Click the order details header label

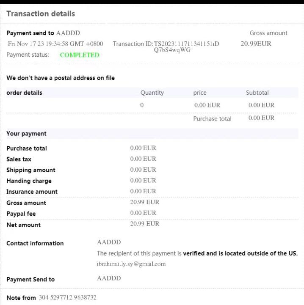[25, 93]
